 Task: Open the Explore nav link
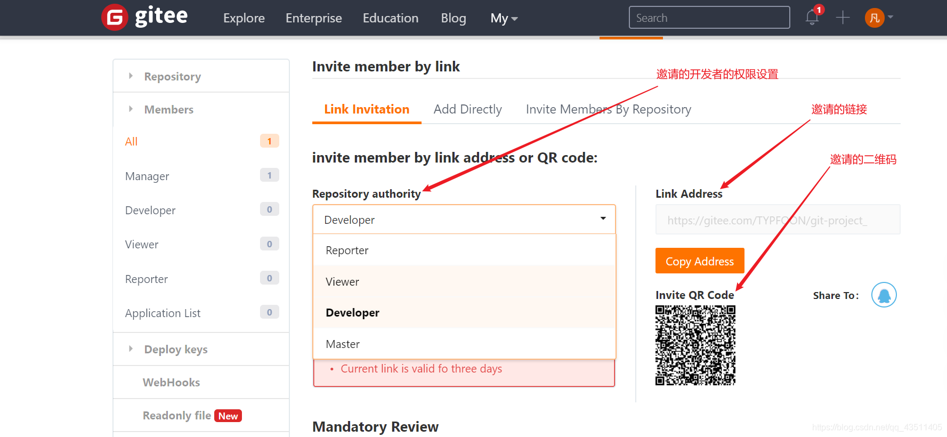(x=244, y=18)
